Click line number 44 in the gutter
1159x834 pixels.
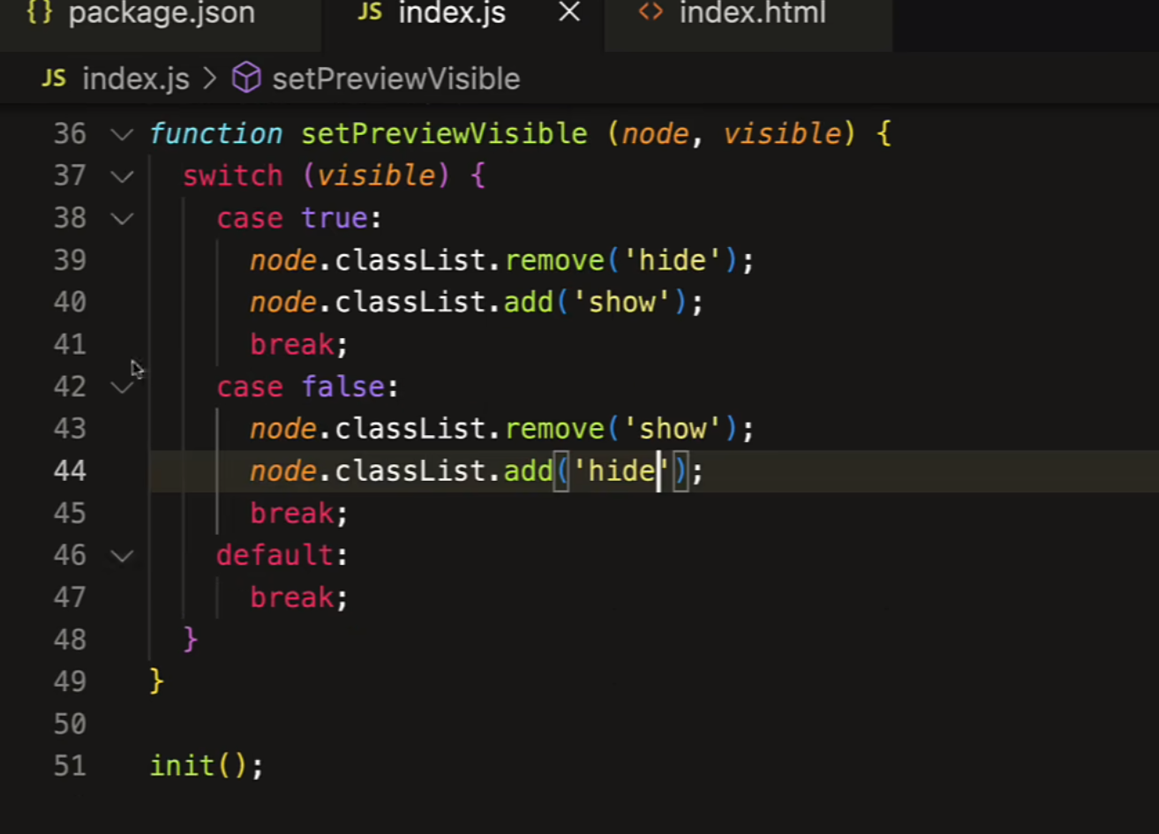(70, 470)
